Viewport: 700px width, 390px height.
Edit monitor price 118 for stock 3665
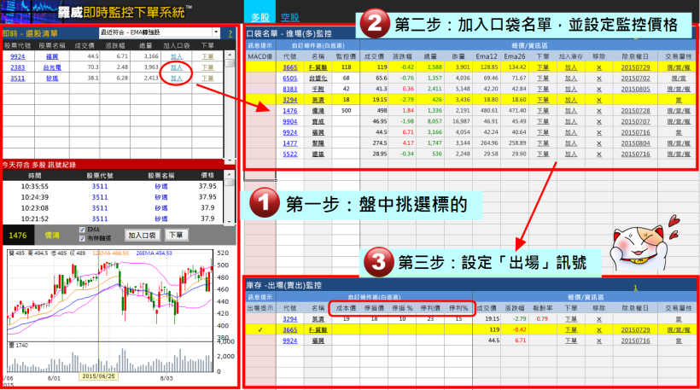tap(346, 67)
